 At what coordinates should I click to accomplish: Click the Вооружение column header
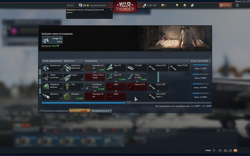[137, 61]
